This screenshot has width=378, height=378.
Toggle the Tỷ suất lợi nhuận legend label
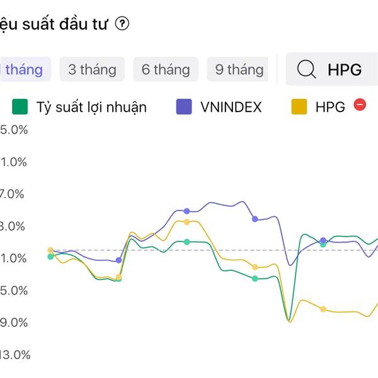click(x=91, y=107)
